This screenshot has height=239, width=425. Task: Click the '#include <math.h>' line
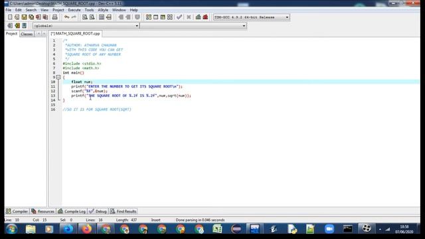81,68
